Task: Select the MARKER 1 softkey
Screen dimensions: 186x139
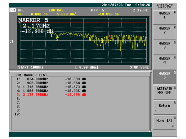Action: coord(164,17)
